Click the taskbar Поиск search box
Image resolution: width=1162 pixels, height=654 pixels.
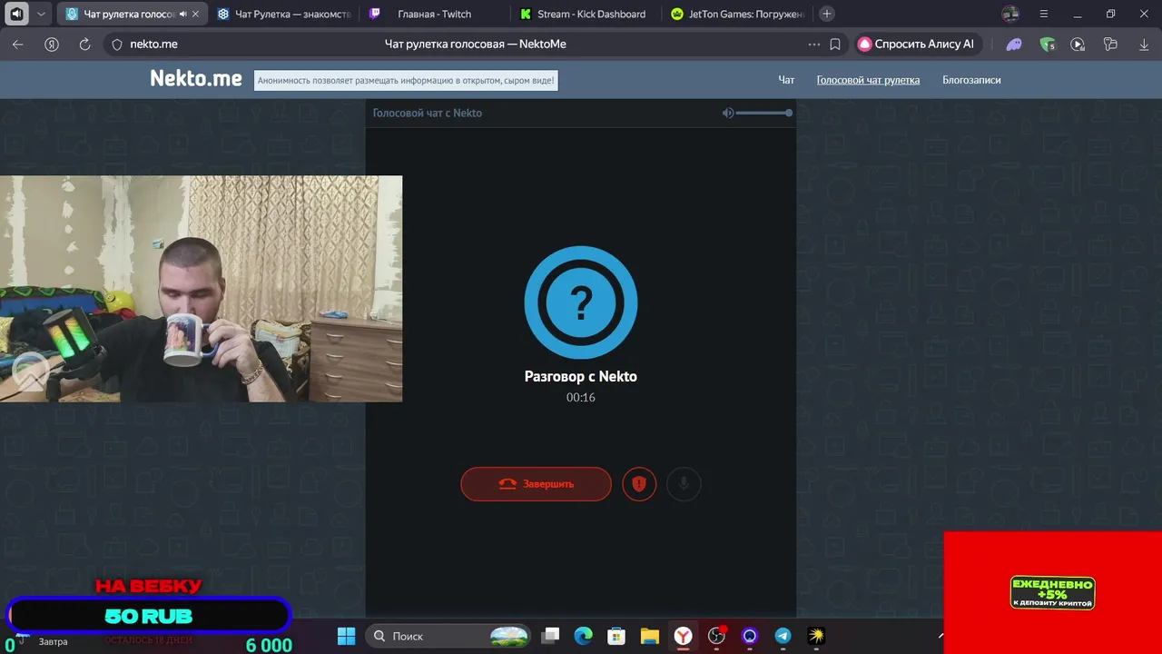(448, 636)
